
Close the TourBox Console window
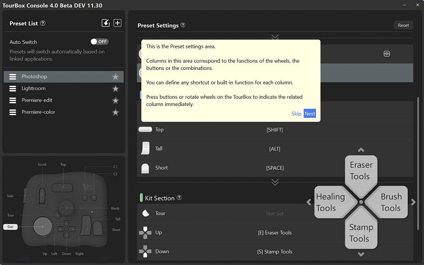pos(418,5)
